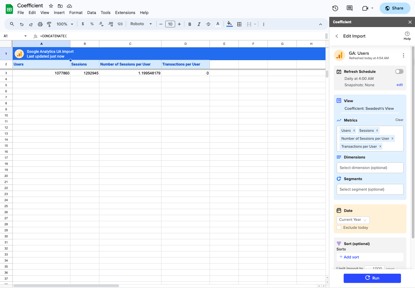
Task: Remove the Sessions metric tag
Action: point(377,130)
